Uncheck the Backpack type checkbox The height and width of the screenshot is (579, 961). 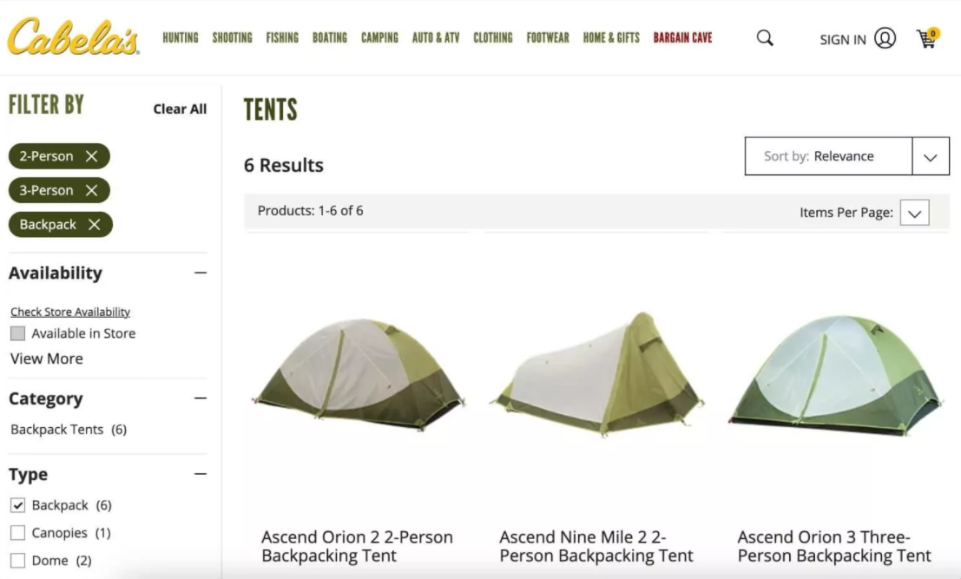click(x=17, y=505)
